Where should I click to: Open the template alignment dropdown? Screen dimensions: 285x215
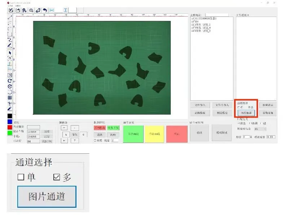click(x=260, y=129)
